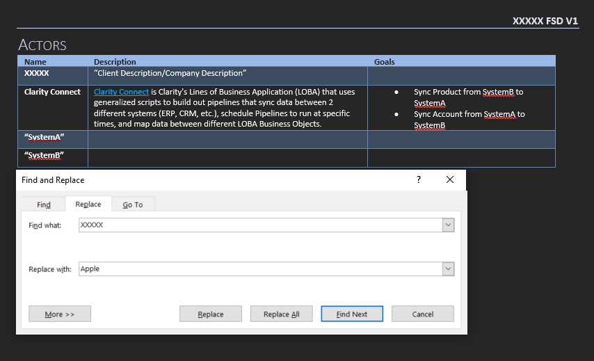Click the Find Next button
Image resolution: width=594 pixels, height=361 pixels.
pos(352,314)
